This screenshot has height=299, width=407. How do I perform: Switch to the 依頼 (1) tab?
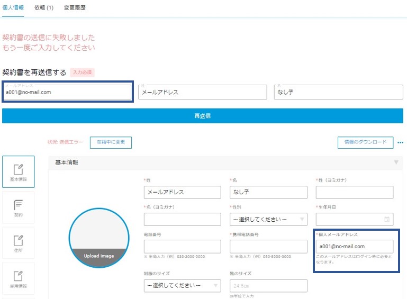coord(44,8)
